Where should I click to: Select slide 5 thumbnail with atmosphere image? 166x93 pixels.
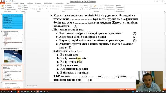pos(12,55)
